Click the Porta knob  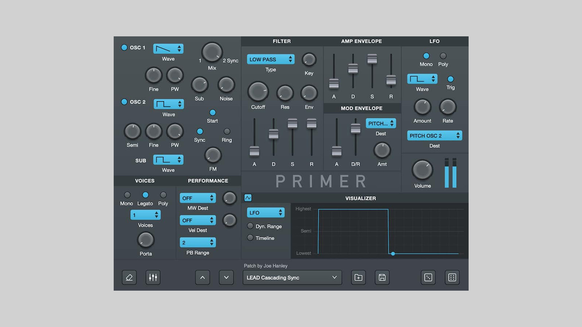(146, 240)
